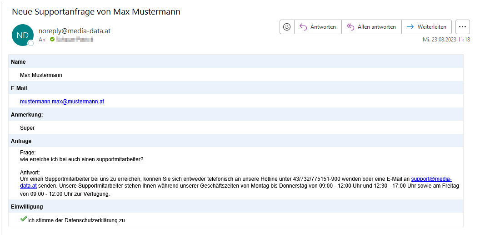Open the mustermann.max@mustermann.at email link
The image size is (480, 235).
(62, 101)
